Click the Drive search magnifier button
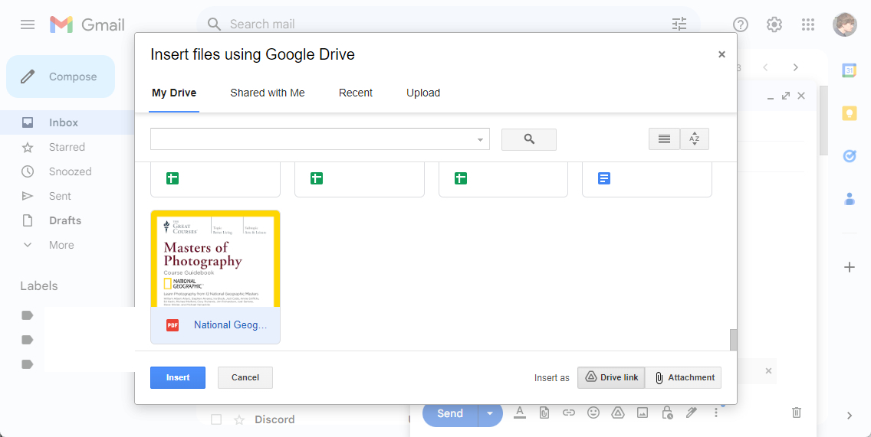The image size is (871, 437). pyautogui.click(x=529, y=139)
